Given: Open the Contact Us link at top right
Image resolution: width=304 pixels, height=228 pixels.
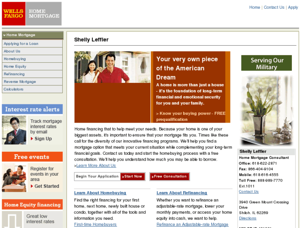Looking at the screenshot, I should (274, 8).
